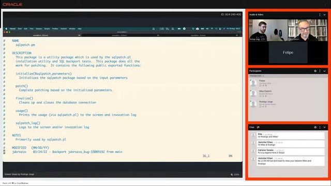The image size is (331, 186).
Task: Open the Profiles menu in shared screen
Action: point(55,29)
